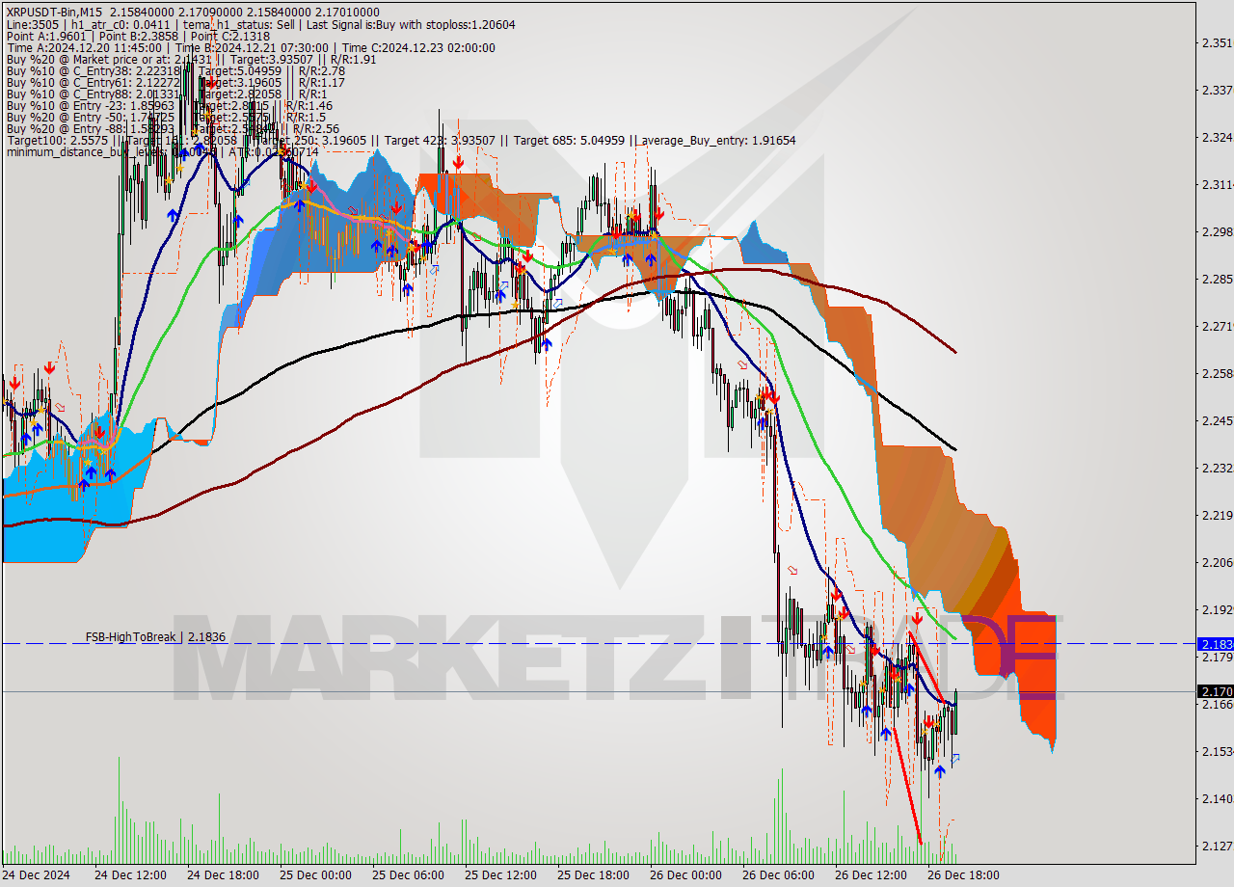This screenshot has width=1234, height=887.
Task: Click the 2.206 price axis label
Action: [1217, 562]
